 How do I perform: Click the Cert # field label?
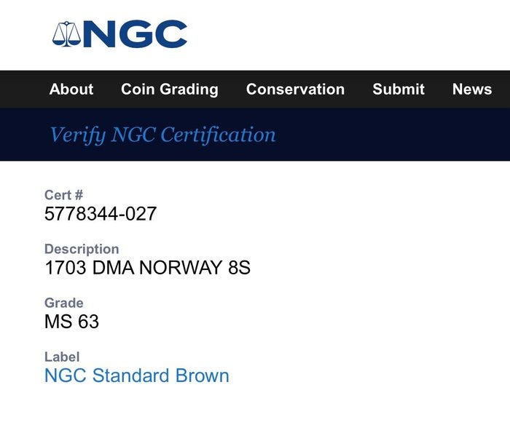click(x=64, y=195)
